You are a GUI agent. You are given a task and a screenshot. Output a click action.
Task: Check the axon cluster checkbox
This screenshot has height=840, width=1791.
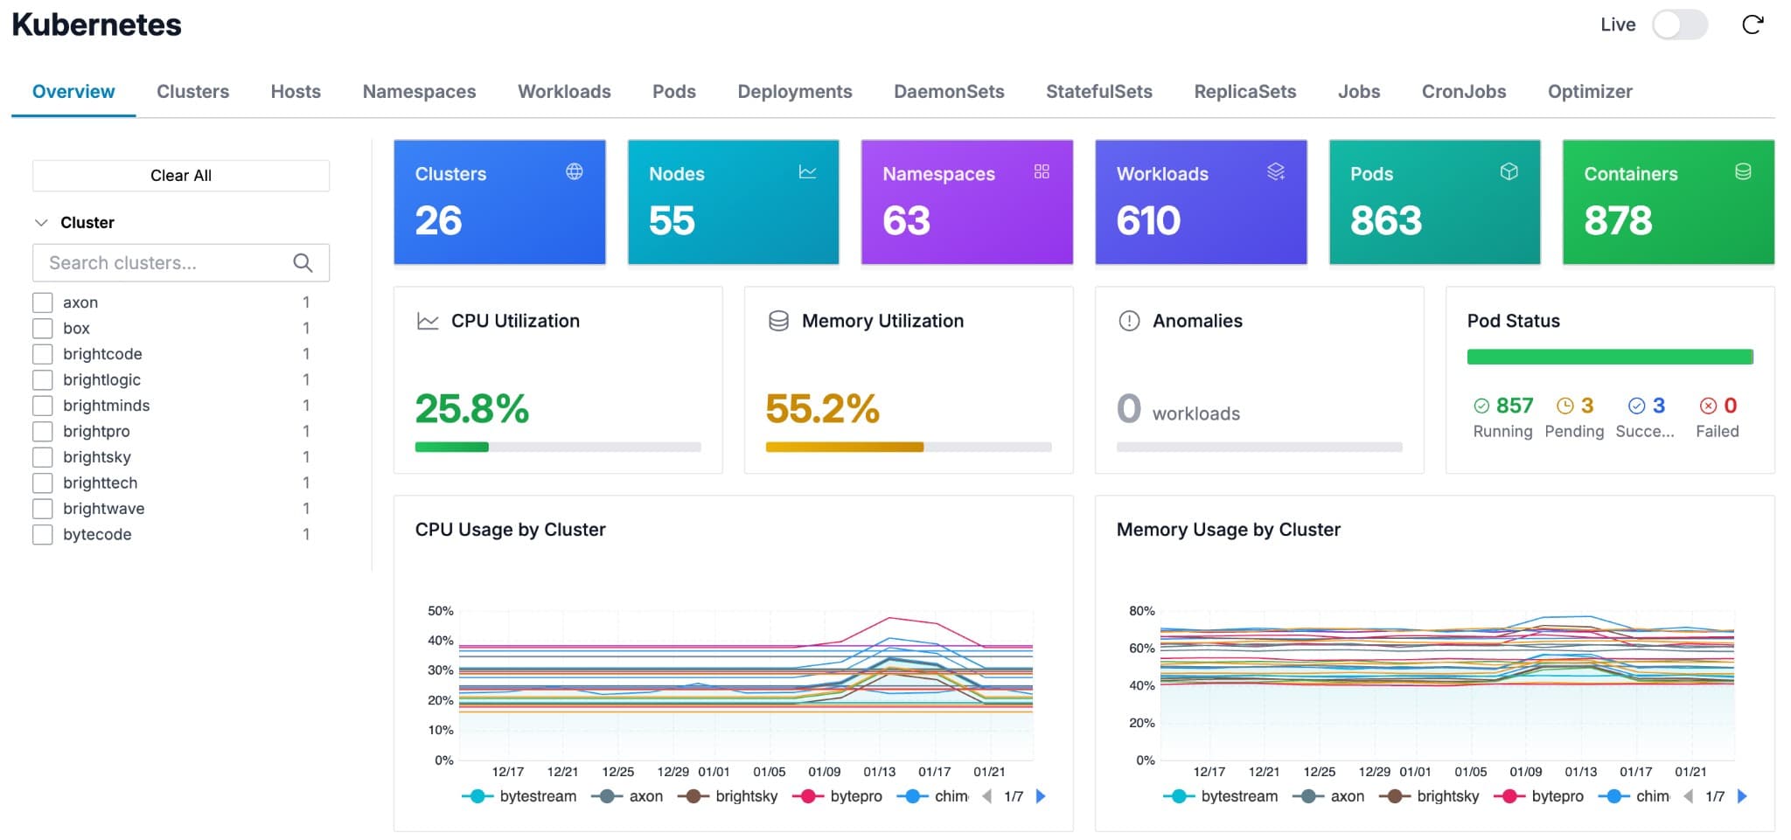[42, 302]
